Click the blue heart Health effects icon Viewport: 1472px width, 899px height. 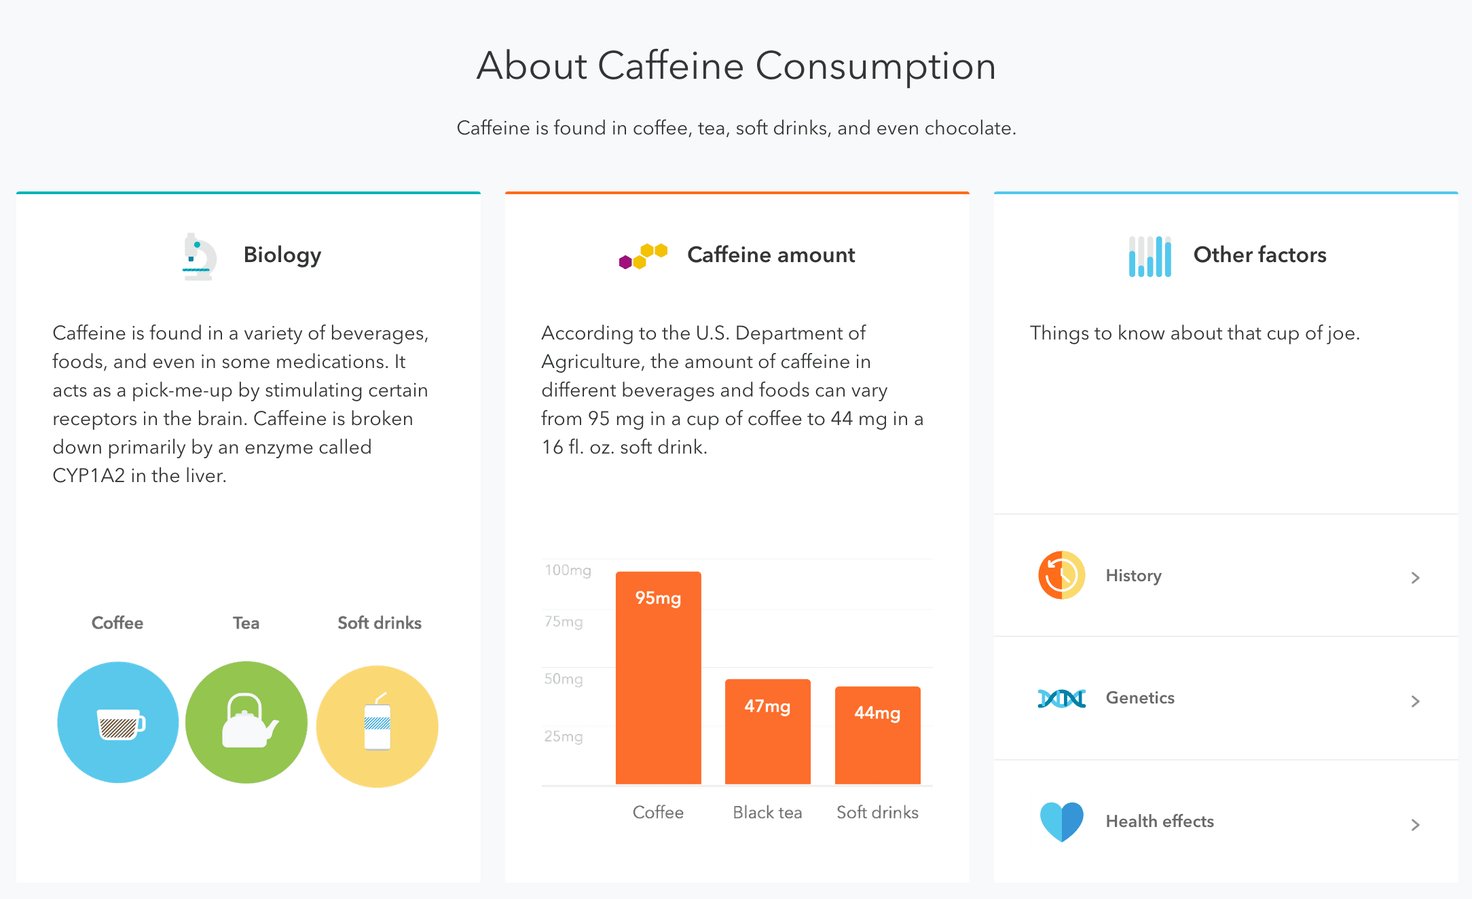(1062, 822)
